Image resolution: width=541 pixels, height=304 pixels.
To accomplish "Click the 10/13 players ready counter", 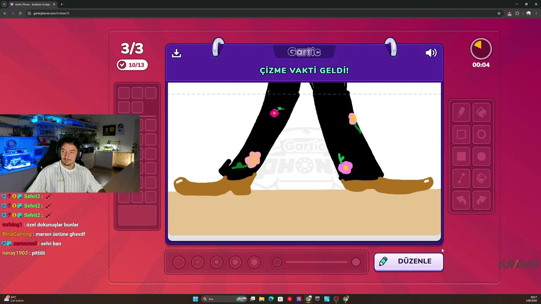I will point(132,65).
